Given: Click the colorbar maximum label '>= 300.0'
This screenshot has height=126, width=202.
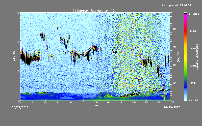Looking at the screenshot, I should (194, 14).
